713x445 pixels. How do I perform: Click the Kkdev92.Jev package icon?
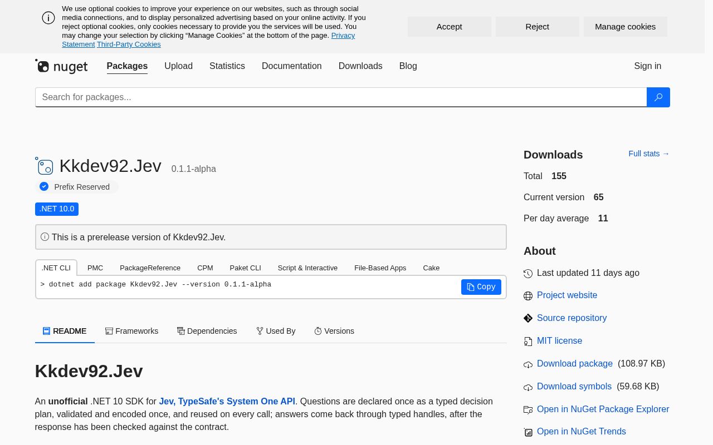44,166
